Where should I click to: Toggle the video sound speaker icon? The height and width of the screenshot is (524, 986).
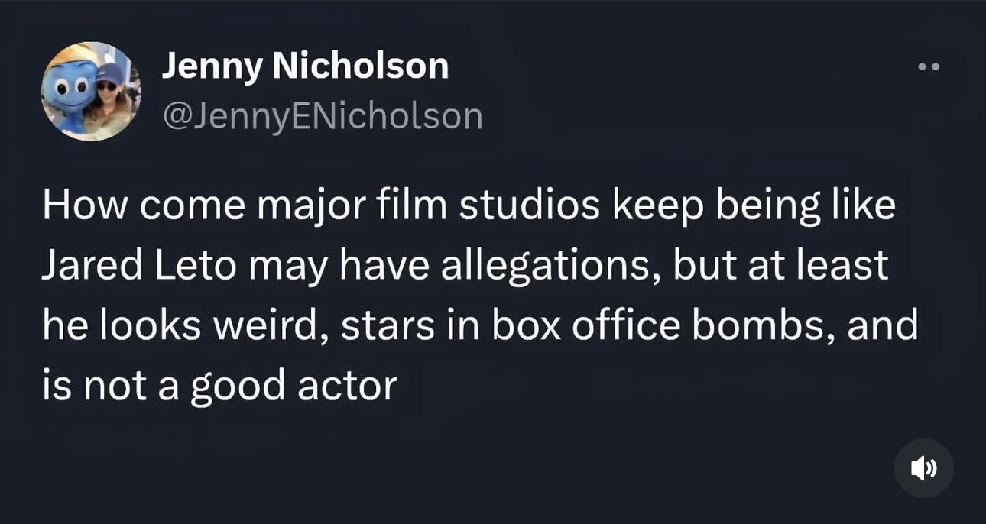point(923,467)
